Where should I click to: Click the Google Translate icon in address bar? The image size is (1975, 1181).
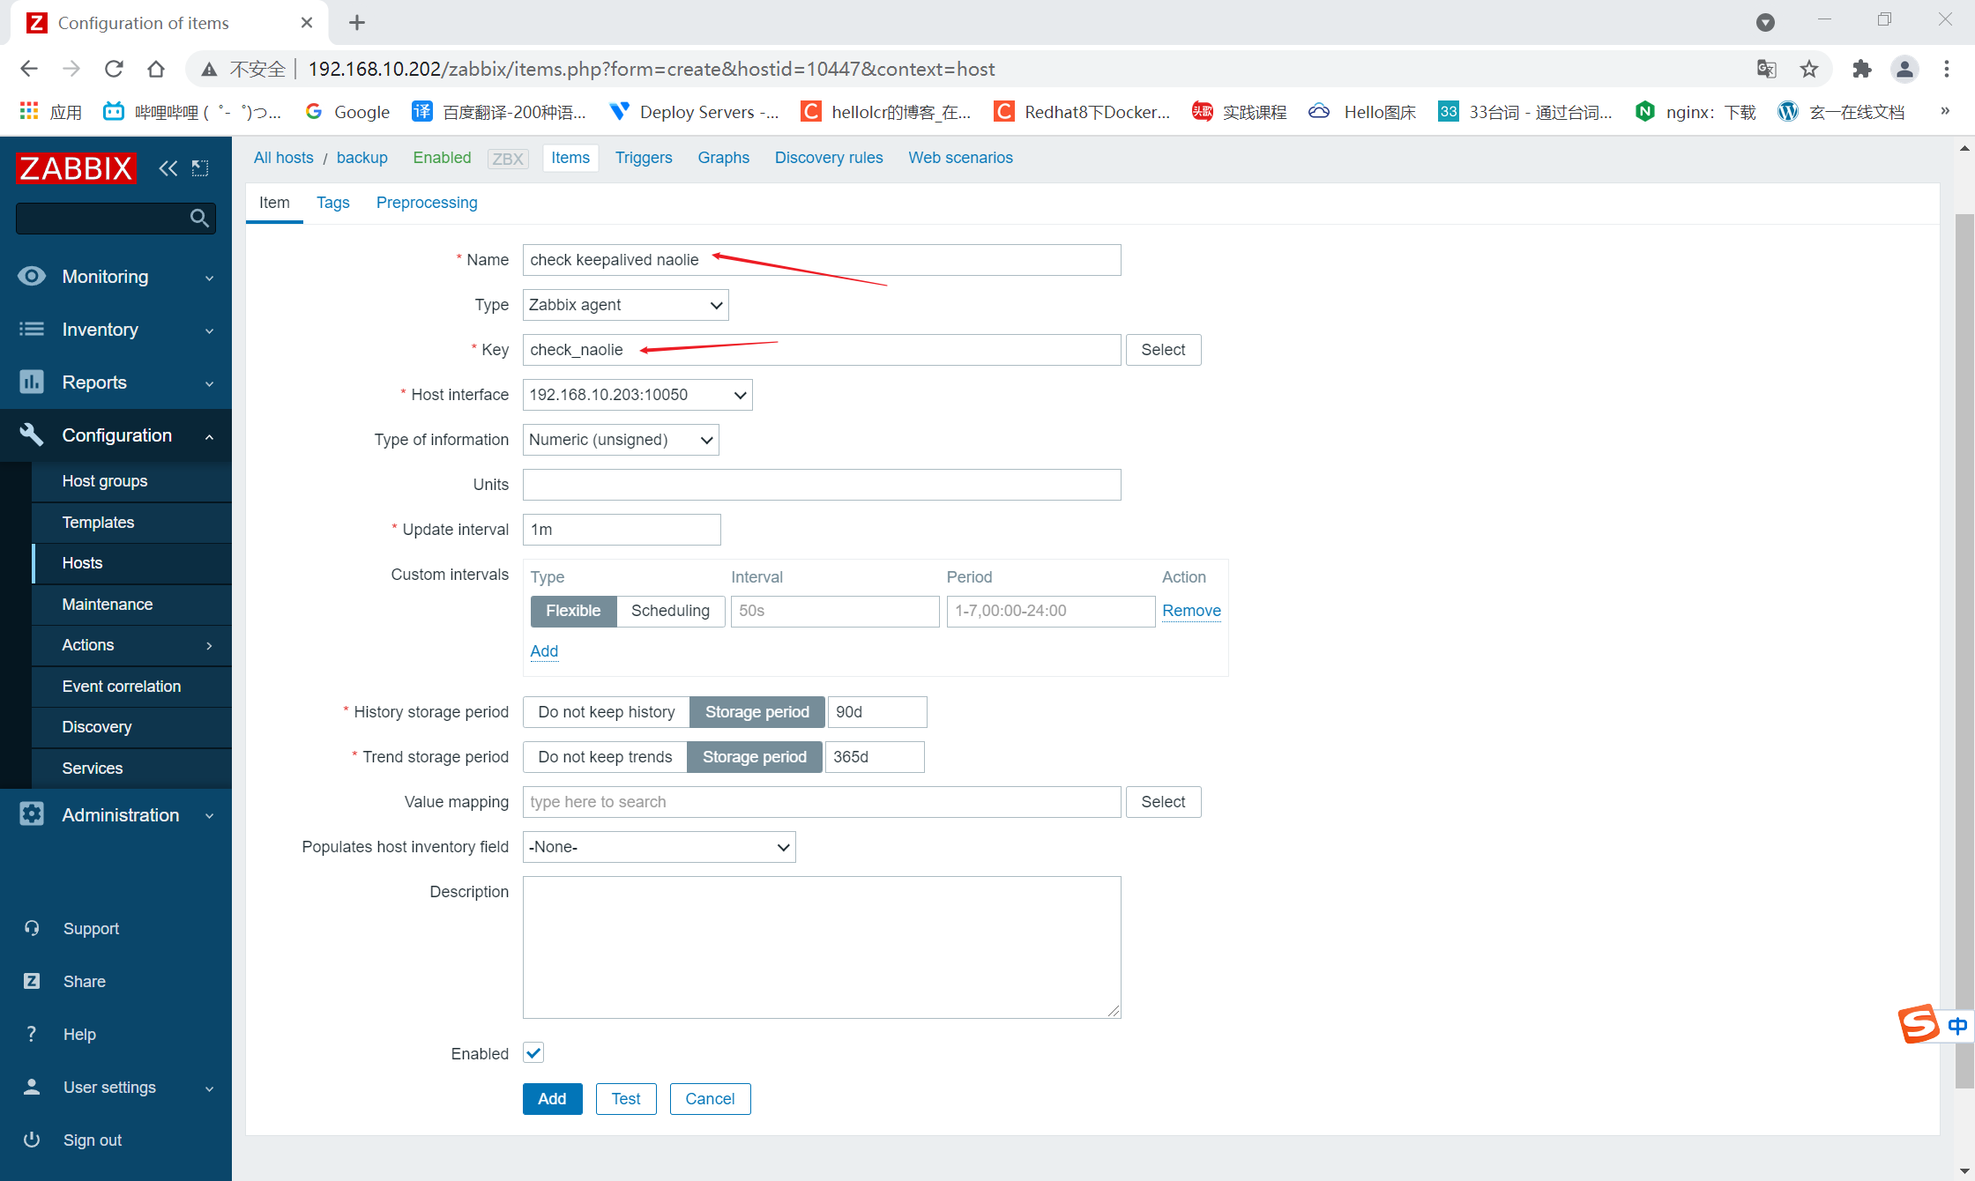click(1766, 69)
